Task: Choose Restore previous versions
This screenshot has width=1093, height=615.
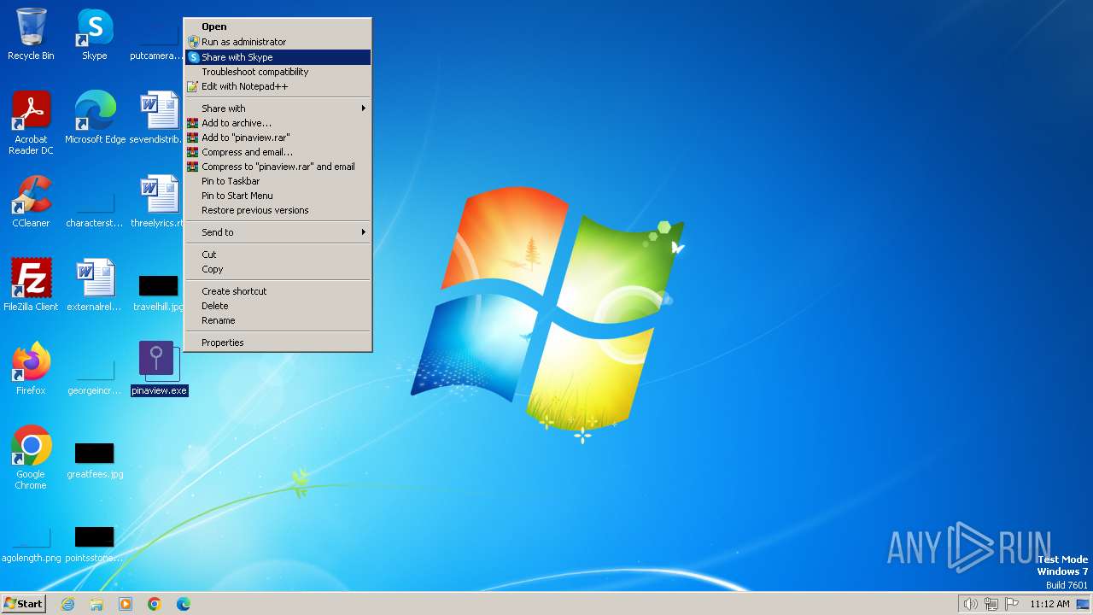Action: click(x=278, y=210)
